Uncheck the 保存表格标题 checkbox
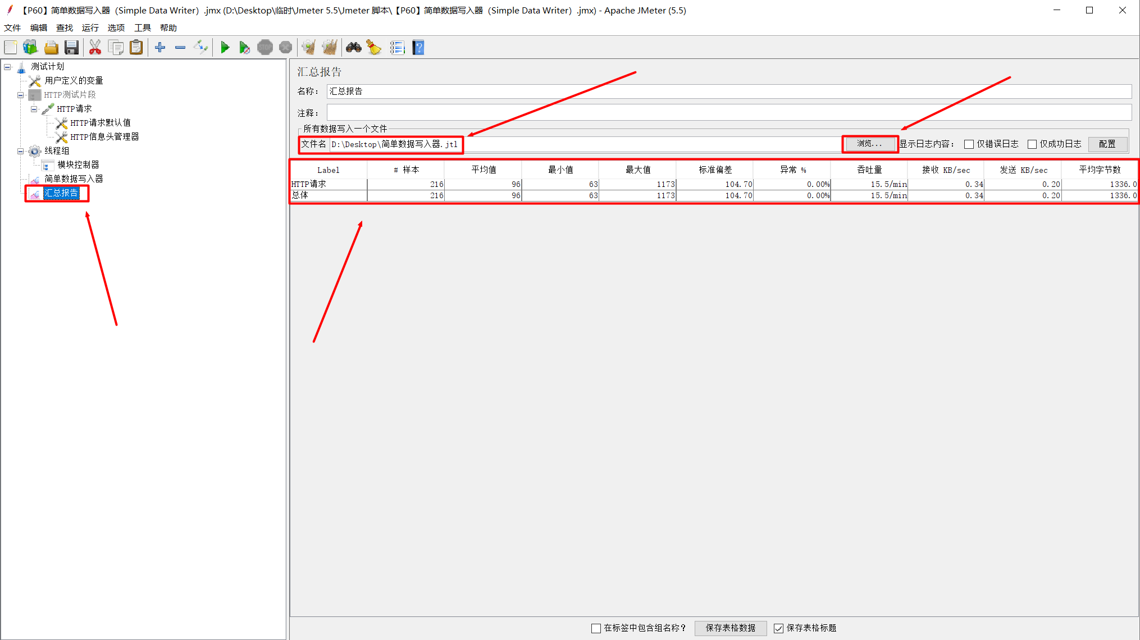 coord(778,628)
